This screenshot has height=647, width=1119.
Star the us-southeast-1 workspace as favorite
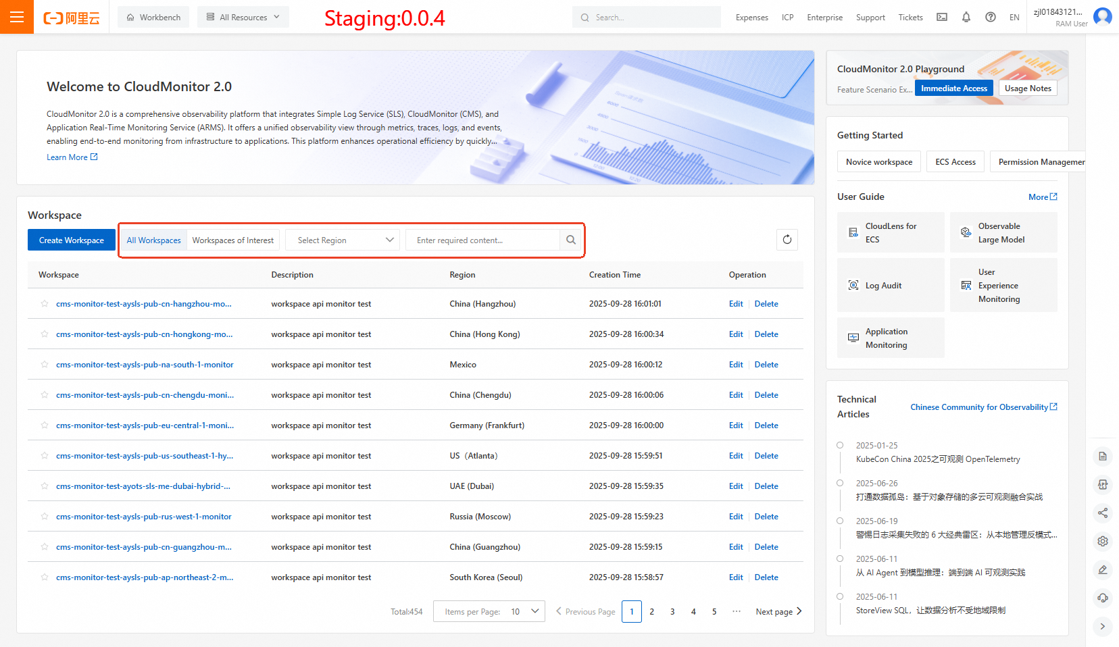(x=45, y=456)
